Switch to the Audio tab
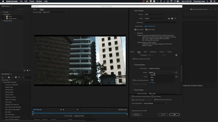 pyautogui.click(x=145, y=52)
